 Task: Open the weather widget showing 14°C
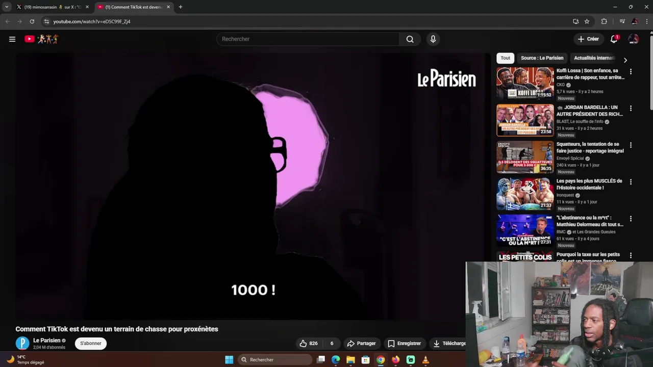click(26, 360)
